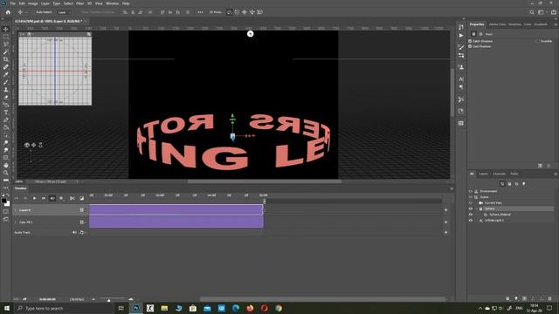This screenshot has width=559, height=314.
Task: Open File Explorer from the taskbar
Action: tap(164, 308)
